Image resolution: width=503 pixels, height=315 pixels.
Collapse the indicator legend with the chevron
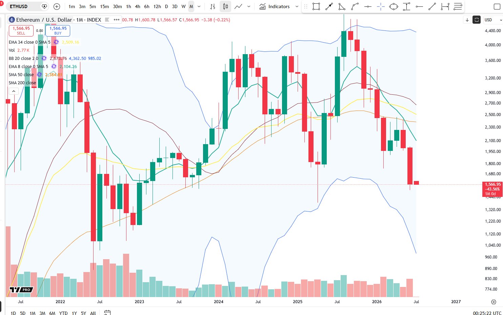click(x=14, y=91)
